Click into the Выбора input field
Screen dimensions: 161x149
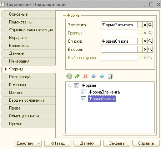click(119, 49)
